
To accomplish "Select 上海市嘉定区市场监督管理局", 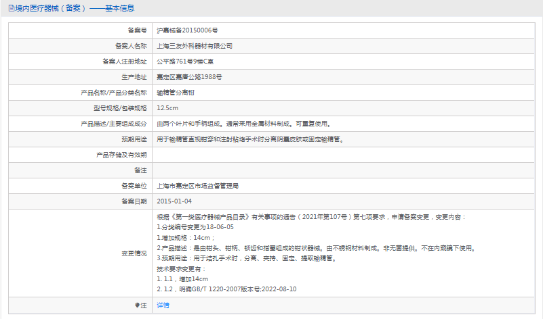I will pos(198,186).
